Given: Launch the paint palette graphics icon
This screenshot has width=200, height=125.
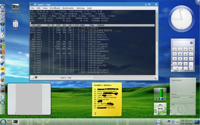Looking at the screenshot, I should (x=2, y=57).
